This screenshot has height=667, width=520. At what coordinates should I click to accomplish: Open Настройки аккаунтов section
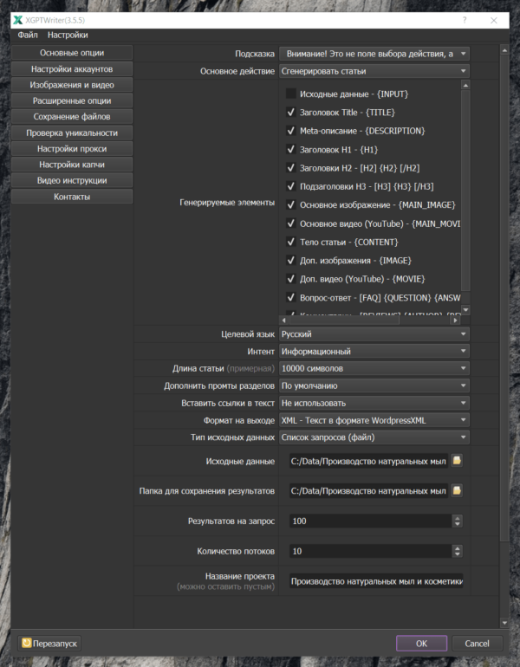pyautogui.click(x=72, y=69)
